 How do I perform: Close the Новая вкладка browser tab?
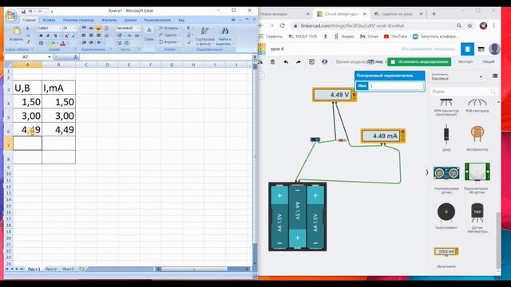[x=307, y=14]
